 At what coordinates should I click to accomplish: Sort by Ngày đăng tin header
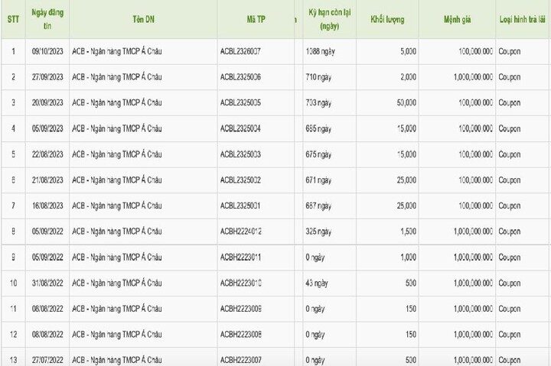(x=47, y=19)
